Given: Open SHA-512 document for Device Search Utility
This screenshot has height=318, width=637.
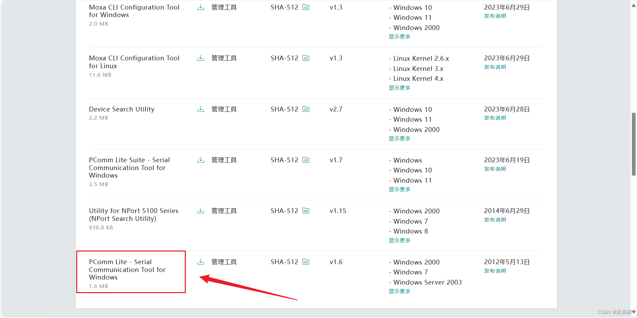Looking at the screenshot, I should (306, 109).
